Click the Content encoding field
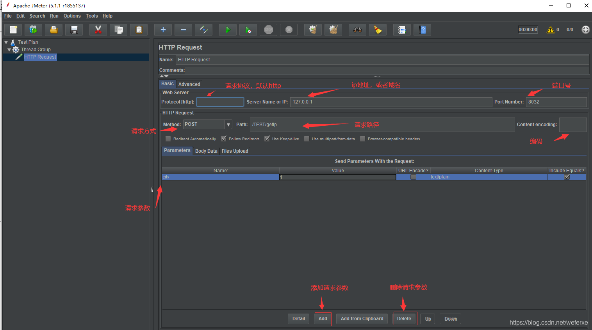Viewport: 592px width, 330px height. coord(573,125)
